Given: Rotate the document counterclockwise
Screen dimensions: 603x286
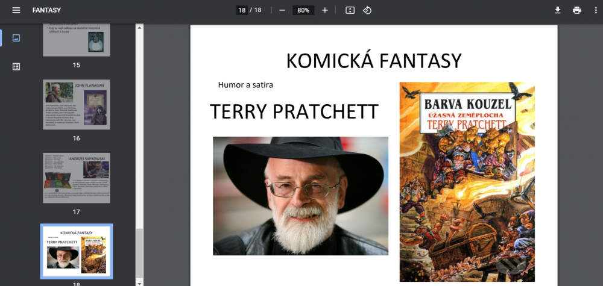Looking at the screenshot, I should 367,10.
